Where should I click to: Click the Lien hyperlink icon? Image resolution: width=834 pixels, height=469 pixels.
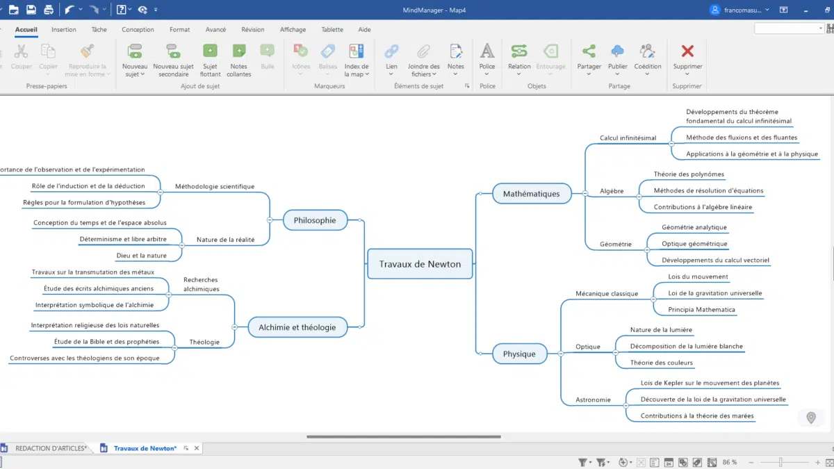click(x=392, y=51)
